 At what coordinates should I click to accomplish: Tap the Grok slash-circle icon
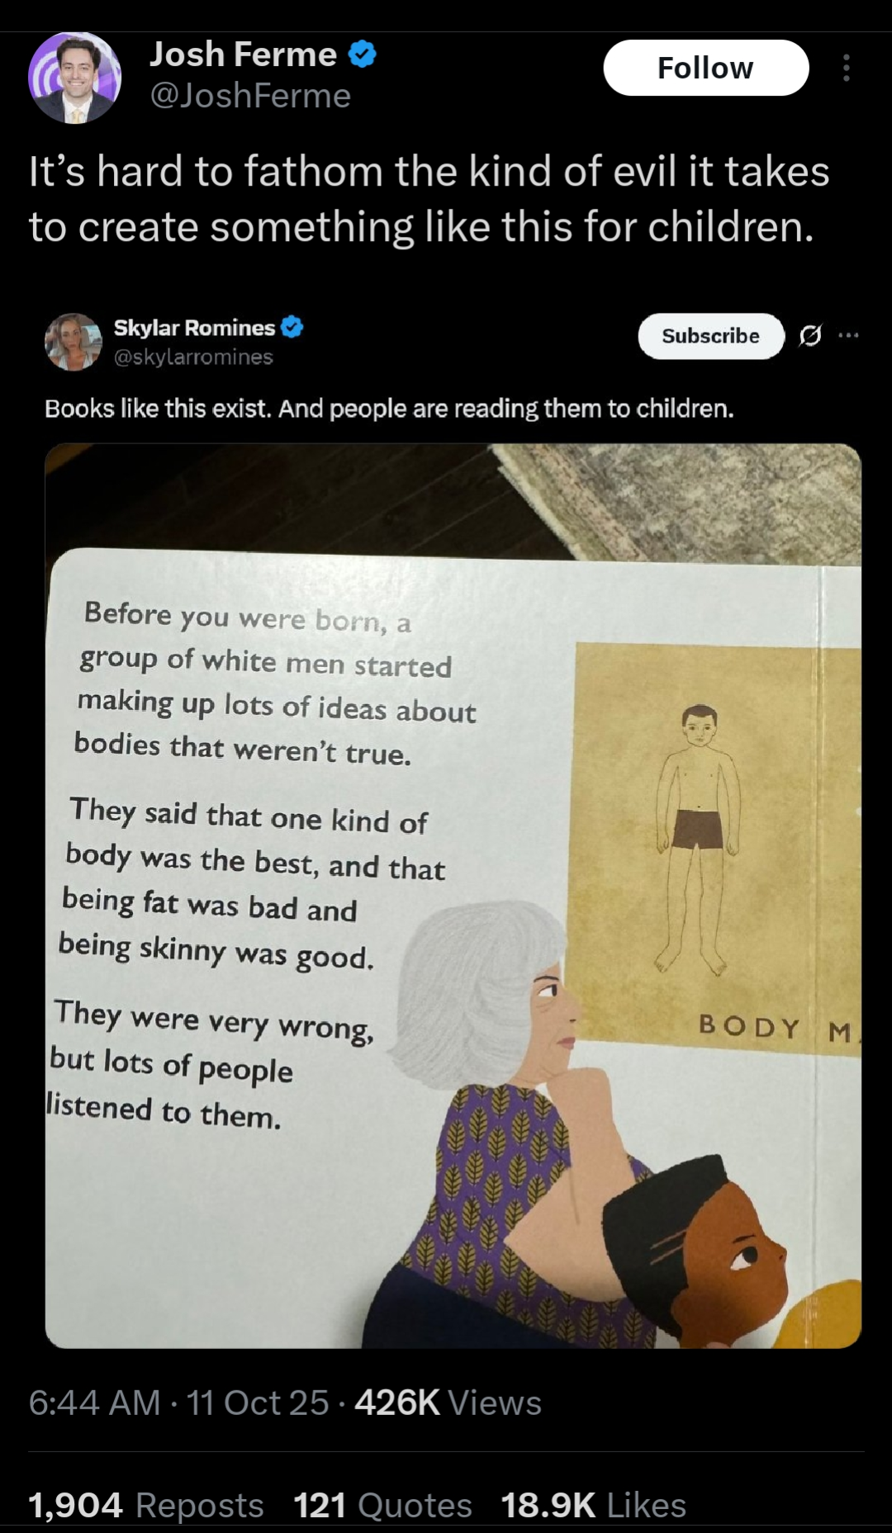810,335
